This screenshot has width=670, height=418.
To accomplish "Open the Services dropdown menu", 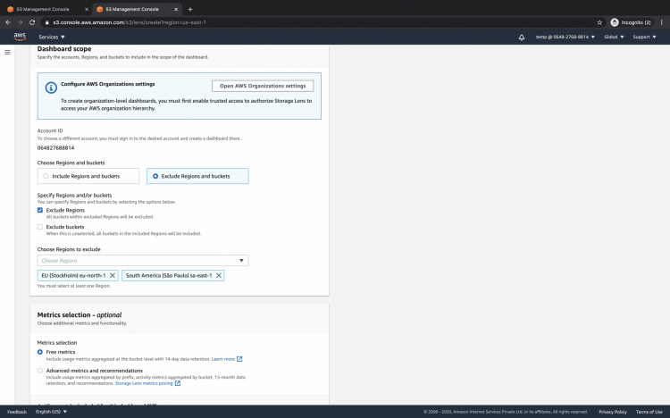I will pos(52,38).
